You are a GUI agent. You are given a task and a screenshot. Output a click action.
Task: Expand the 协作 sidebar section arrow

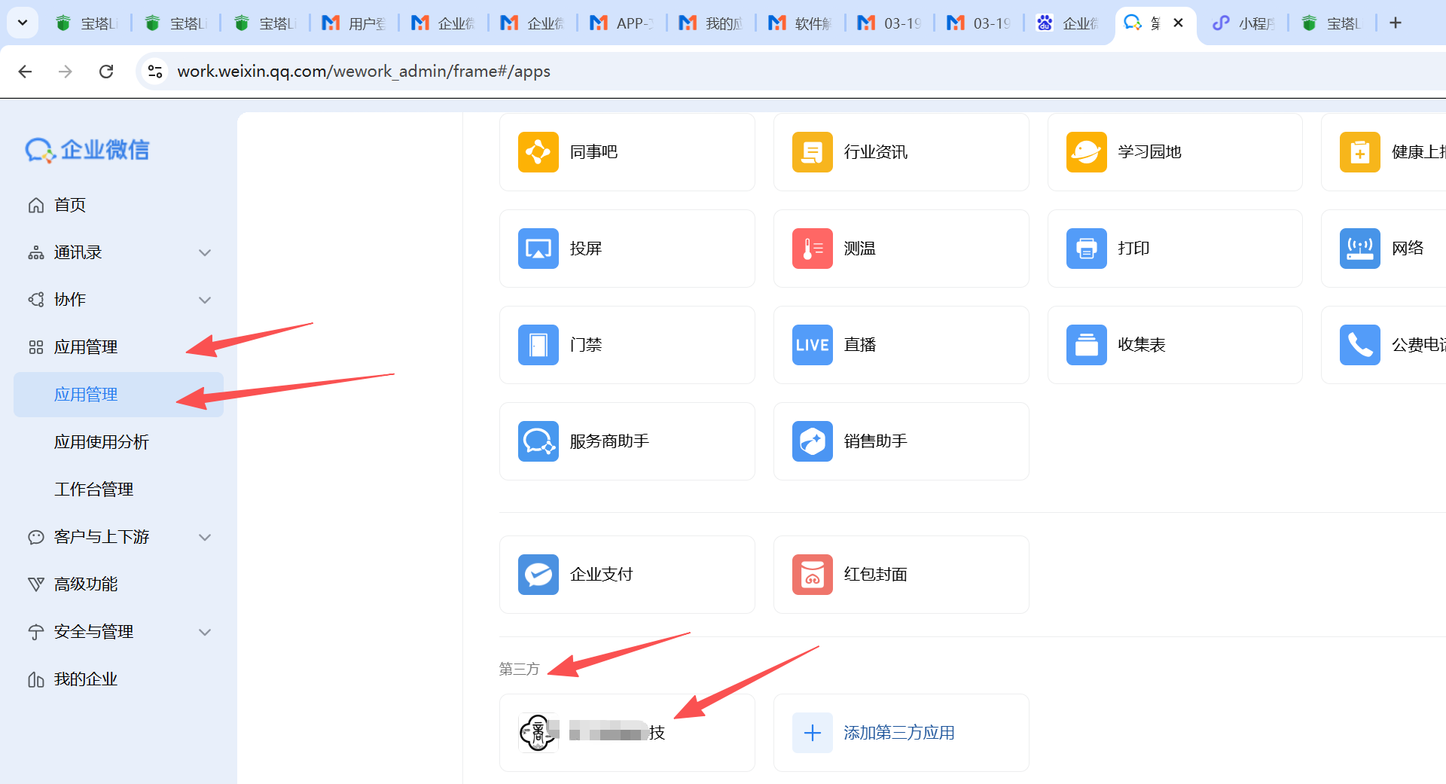pyautogui.click(x=205, y=300)
